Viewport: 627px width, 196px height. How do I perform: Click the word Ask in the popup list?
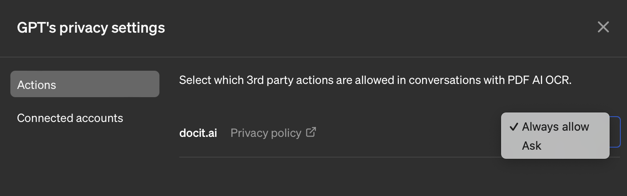(532, 146)
